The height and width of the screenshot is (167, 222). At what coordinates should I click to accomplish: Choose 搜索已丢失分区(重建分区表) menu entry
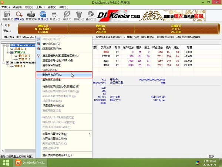pos(64,56)
